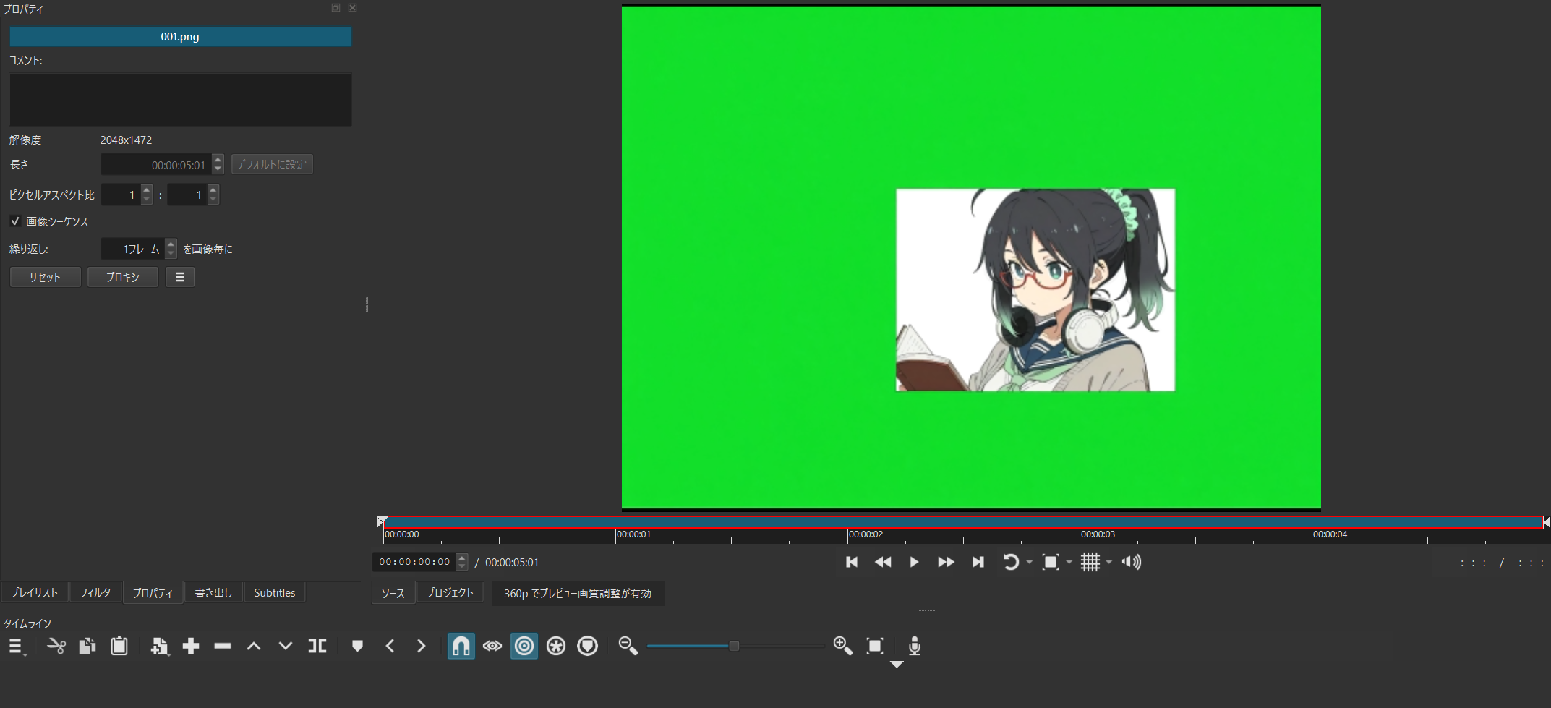Click the zoom timeline to fit icon
1551x708 pixels.
(875, 646)
